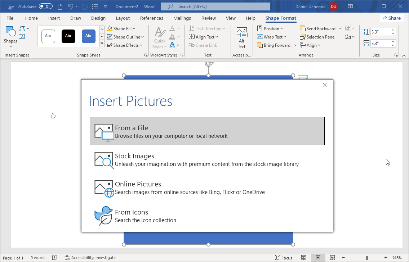
Task: Toggle the AutoSave switch
Action: (46, 6)
